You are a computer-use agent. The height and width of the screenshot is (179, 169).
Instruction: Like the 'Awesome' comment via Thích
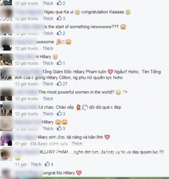point(48,49)
